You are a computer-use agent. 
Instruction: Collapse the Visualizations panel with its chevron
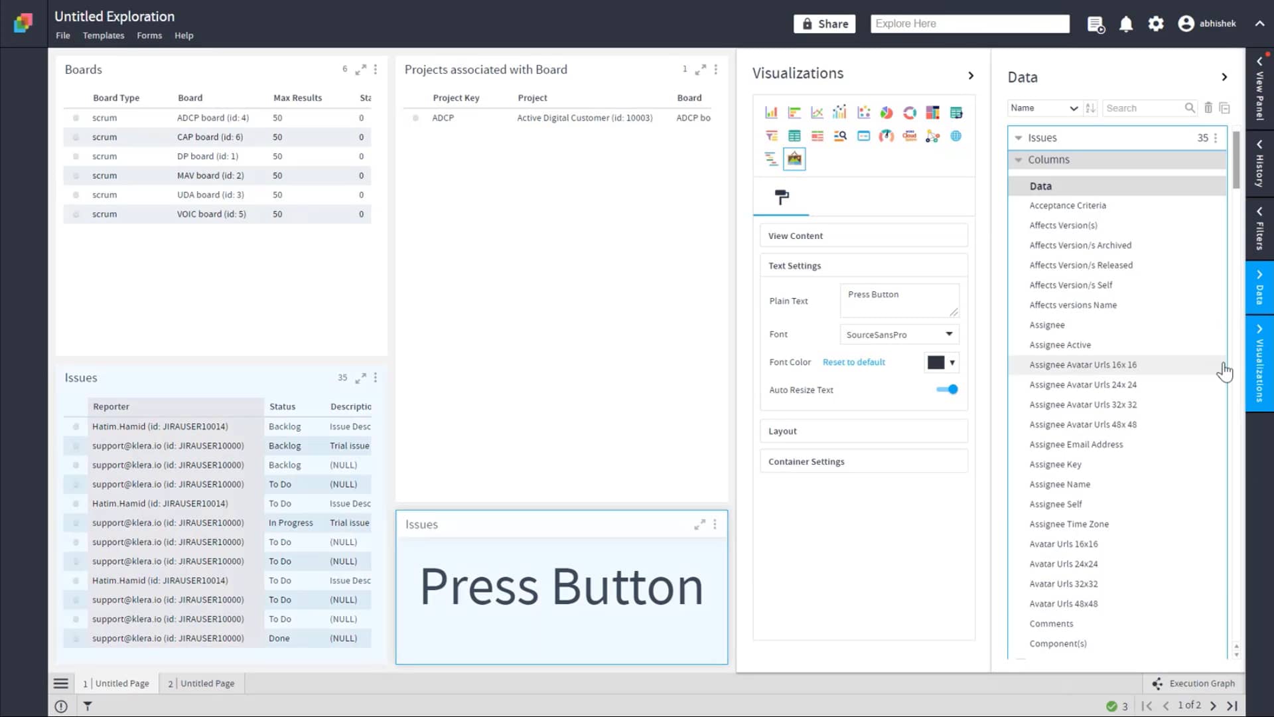(971, 76)
